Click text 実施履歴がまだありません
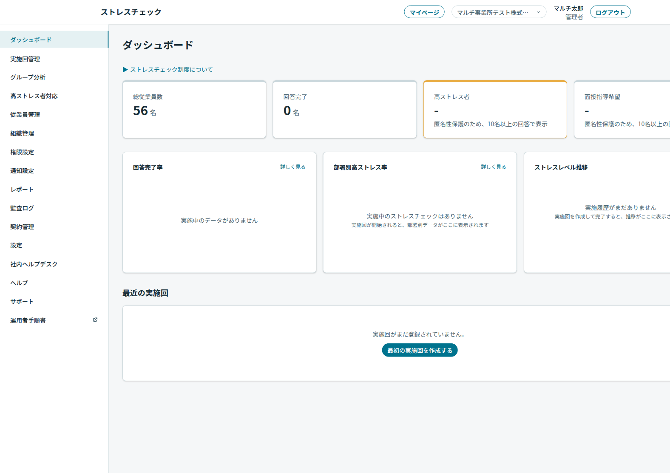Viewport: 670px width, 473px height. pos(621,208)
